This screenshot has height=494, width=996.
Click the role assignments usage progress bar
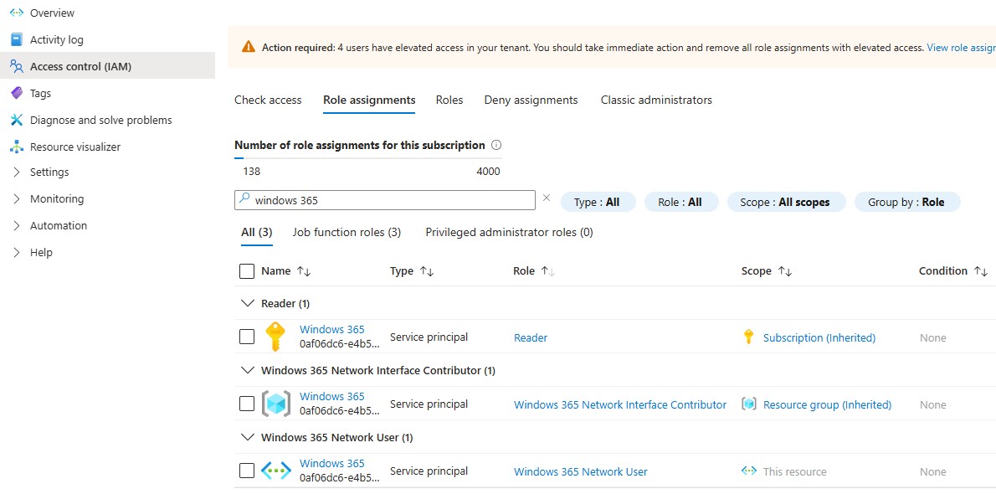click(367, 157)
